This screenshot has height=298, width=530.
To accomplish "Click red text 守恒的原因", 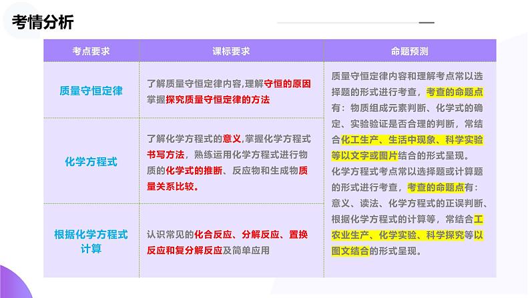I will (x=287, y=84).
